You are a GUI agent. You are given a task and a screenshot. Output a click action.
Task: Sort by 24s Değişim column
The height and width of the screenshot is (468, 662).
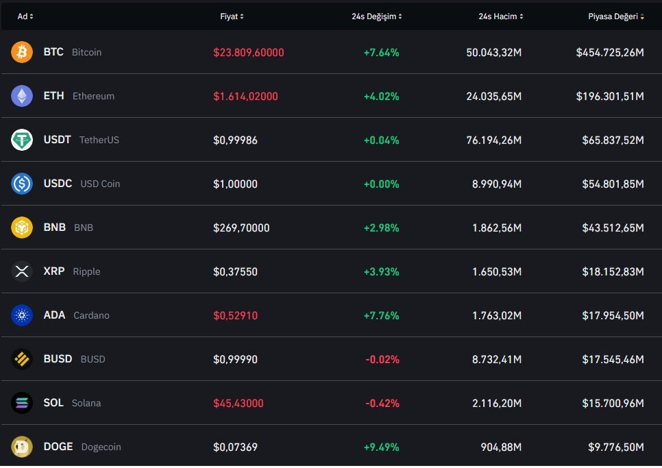click(376, 16)
